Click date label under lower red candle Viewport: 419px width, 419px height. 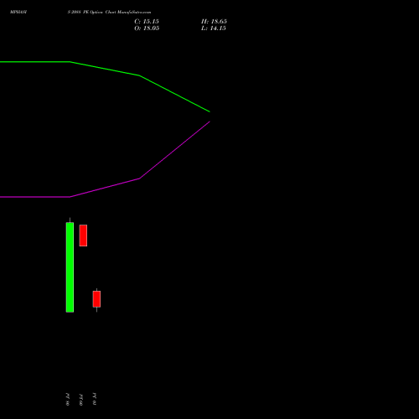point(95,399)
